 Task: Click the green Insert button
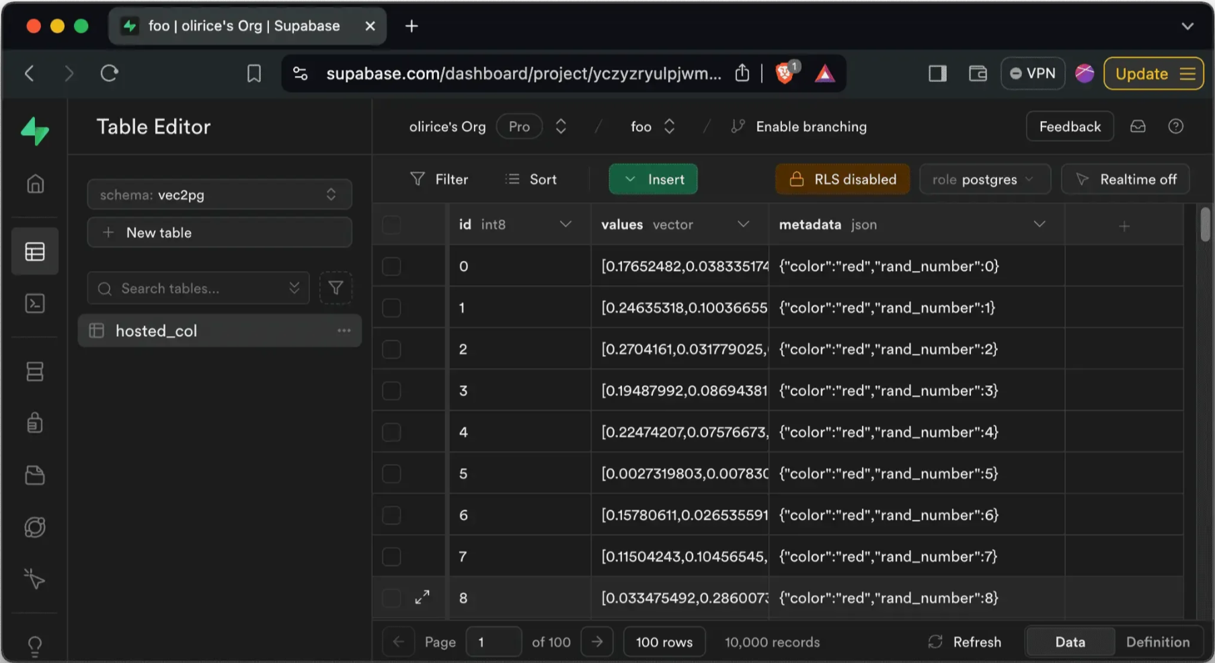653,180
